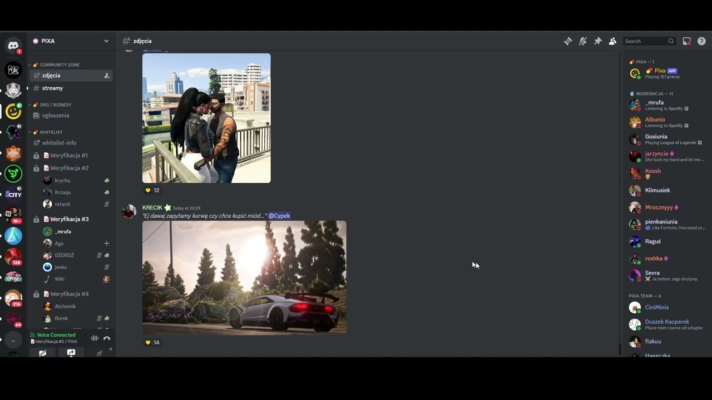Toggle noise suppression waveform icon
This screenshot has height=400, width=712.
tap(95, 338)
